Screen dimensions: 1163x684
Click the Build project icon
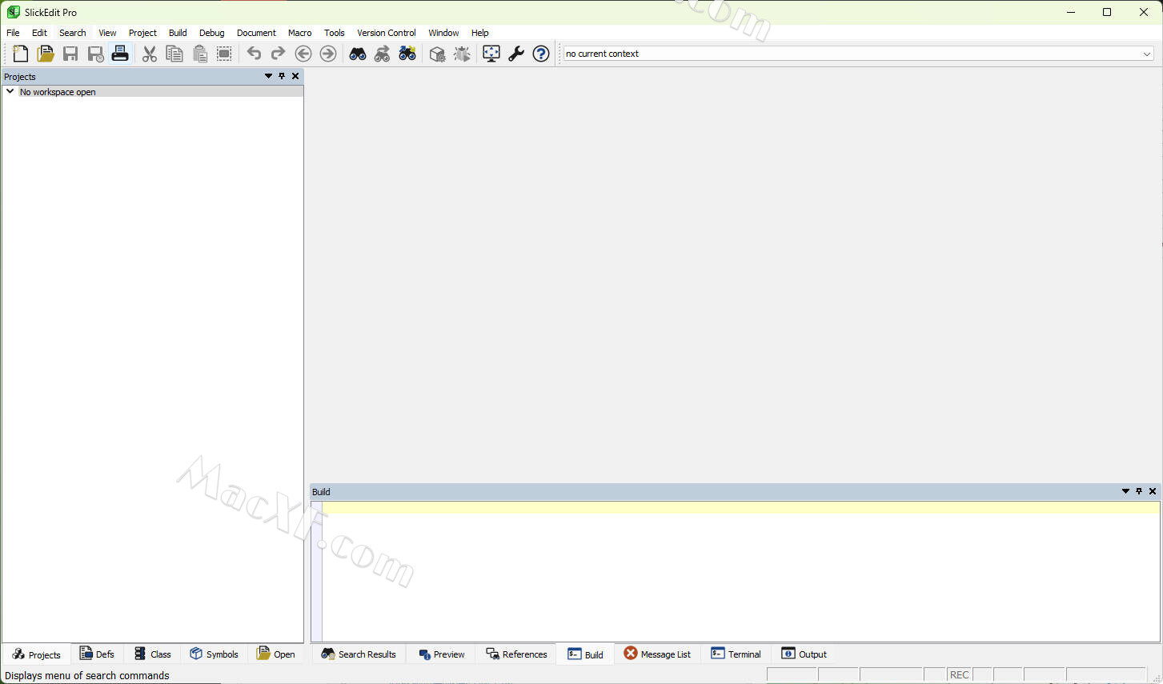[437, 54]
